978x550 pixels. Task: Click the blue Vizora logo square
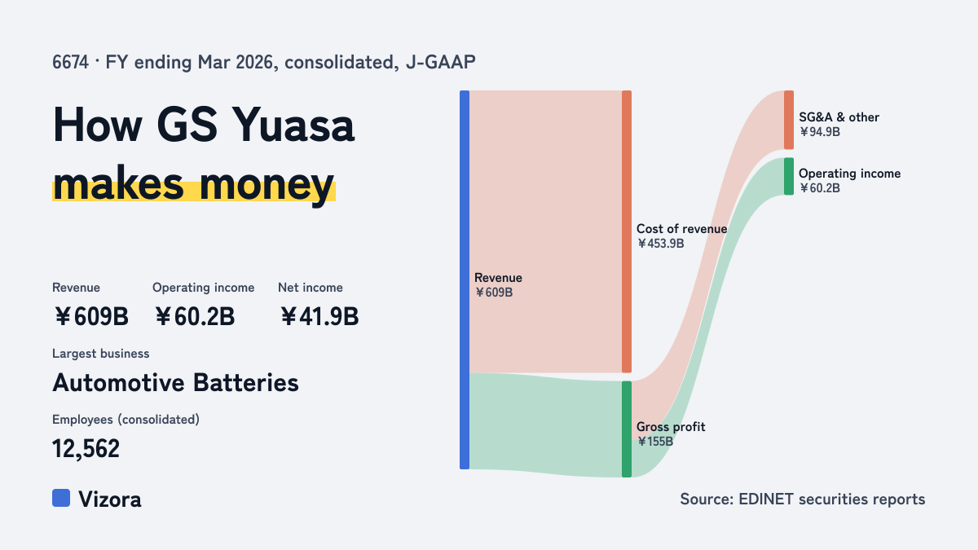pyautogui.click(x=61, y=498)
